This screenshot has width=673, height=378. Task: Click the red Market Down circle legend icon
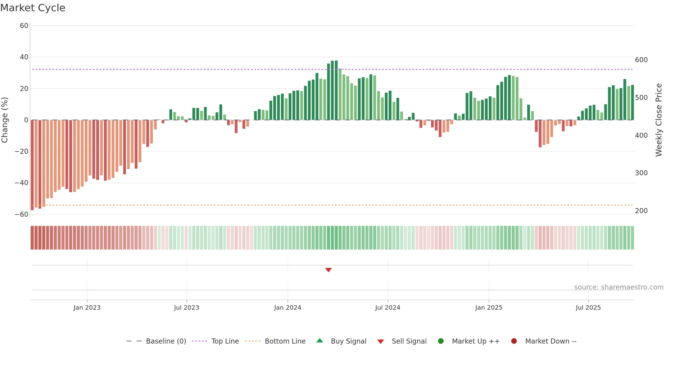[514, 341]
